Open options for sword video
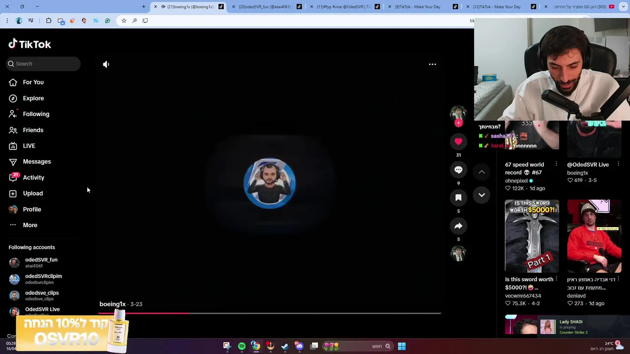 [x=556, y=279]
